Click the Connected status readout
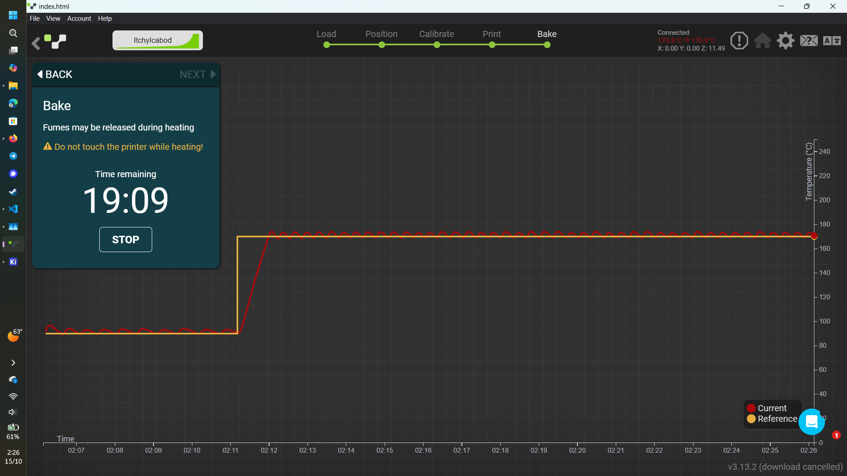 (x=691, y=41)
